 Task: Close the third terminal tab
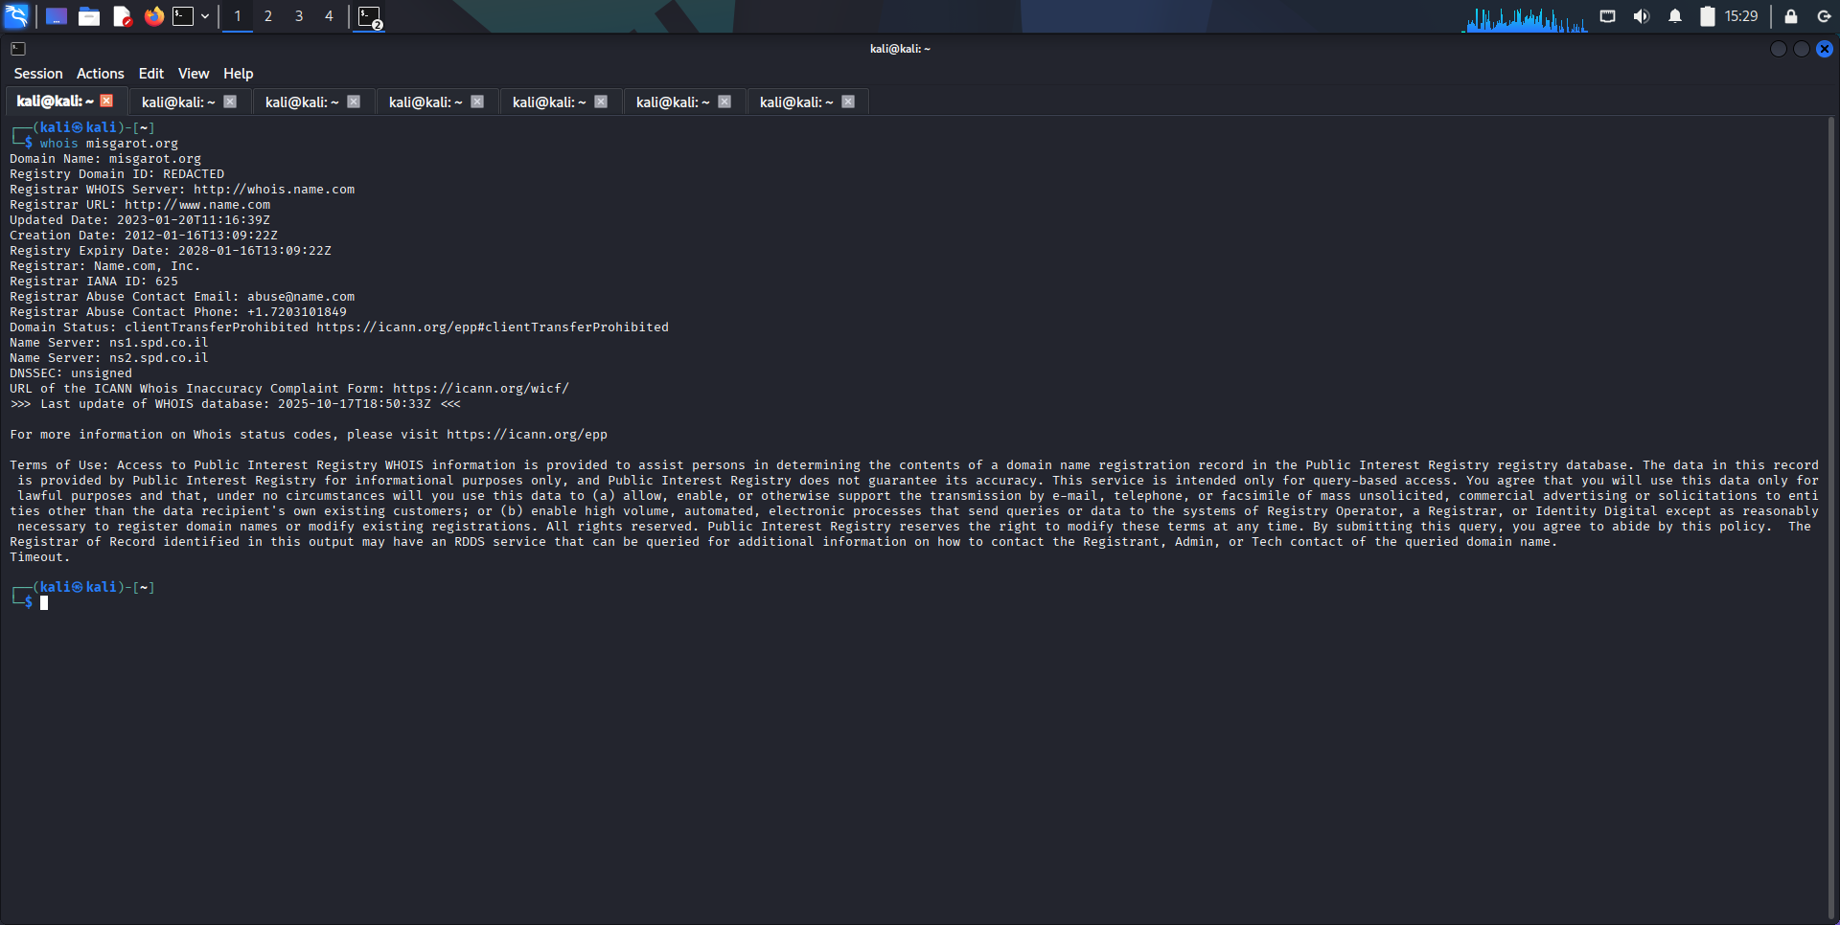tap(354, 102)
